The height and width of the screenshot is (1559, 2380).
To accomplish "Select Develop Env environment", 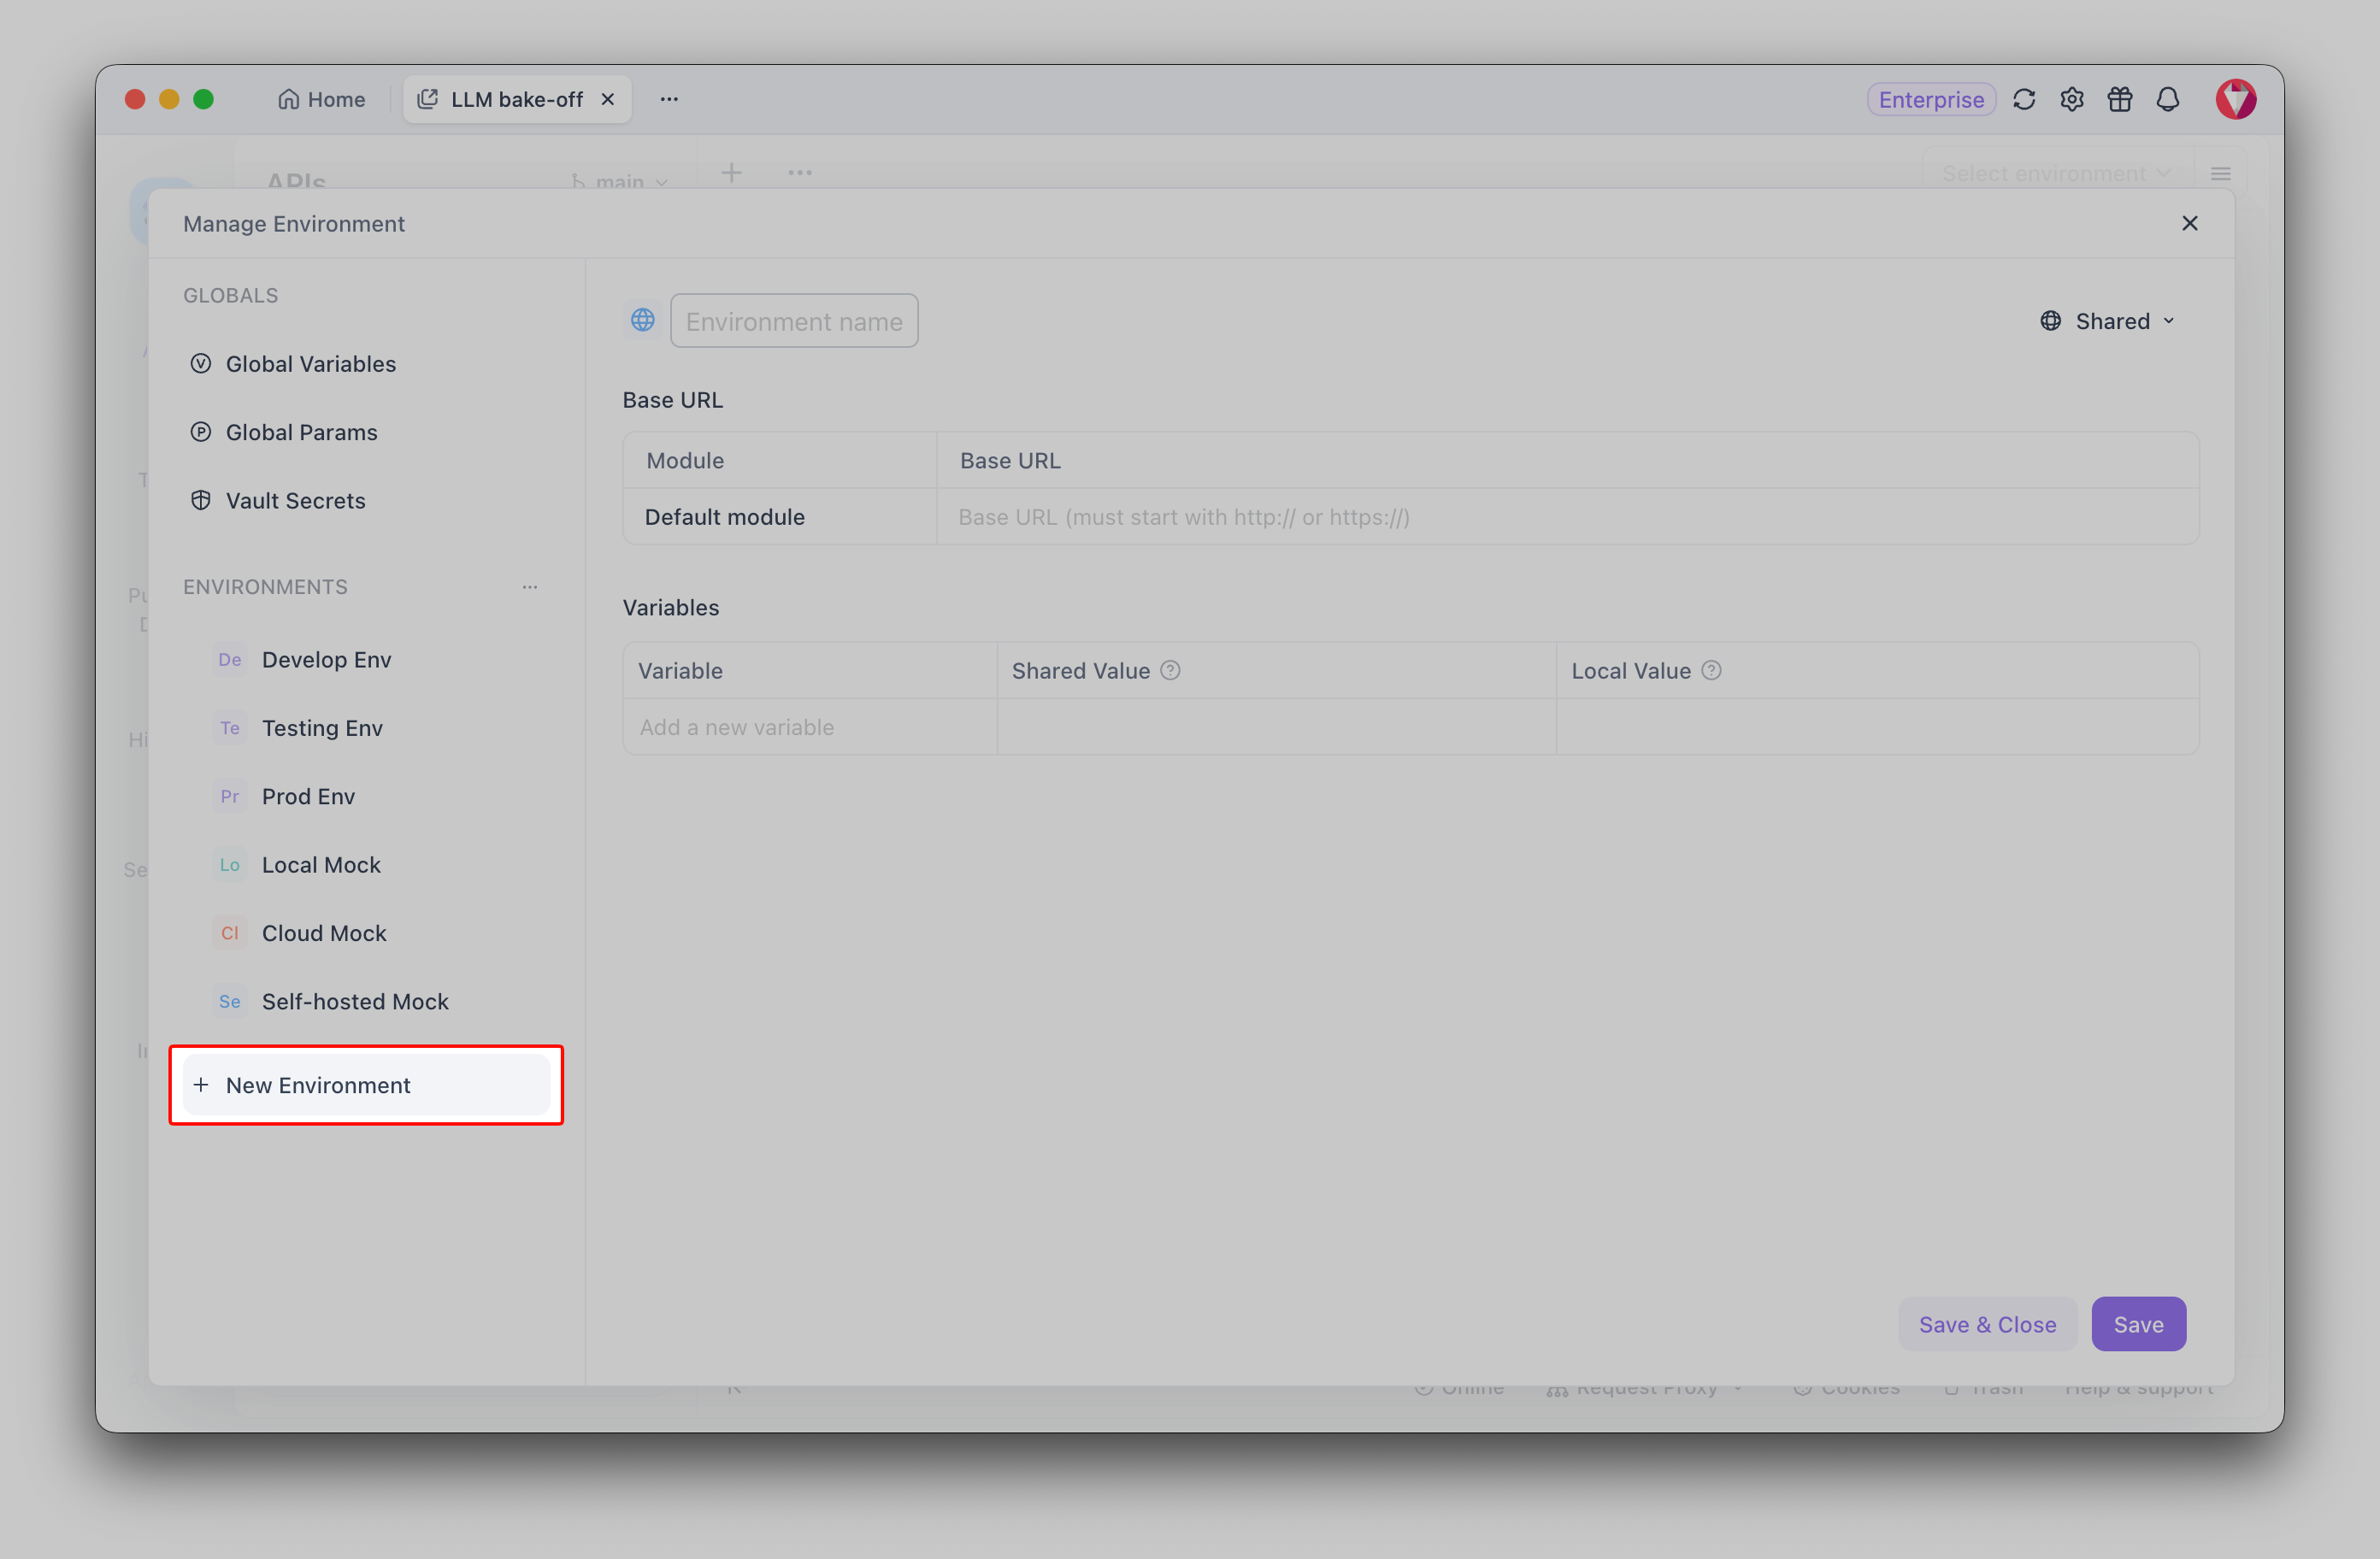I will 365,659.
